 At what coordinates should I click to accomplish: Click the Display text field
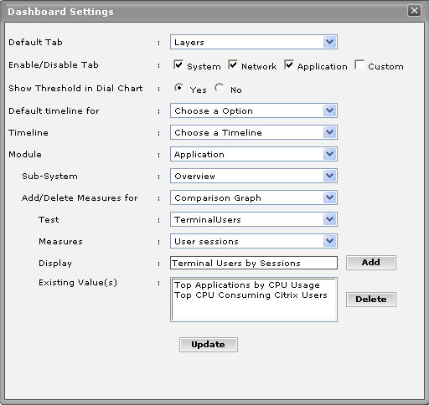(254, 263)
